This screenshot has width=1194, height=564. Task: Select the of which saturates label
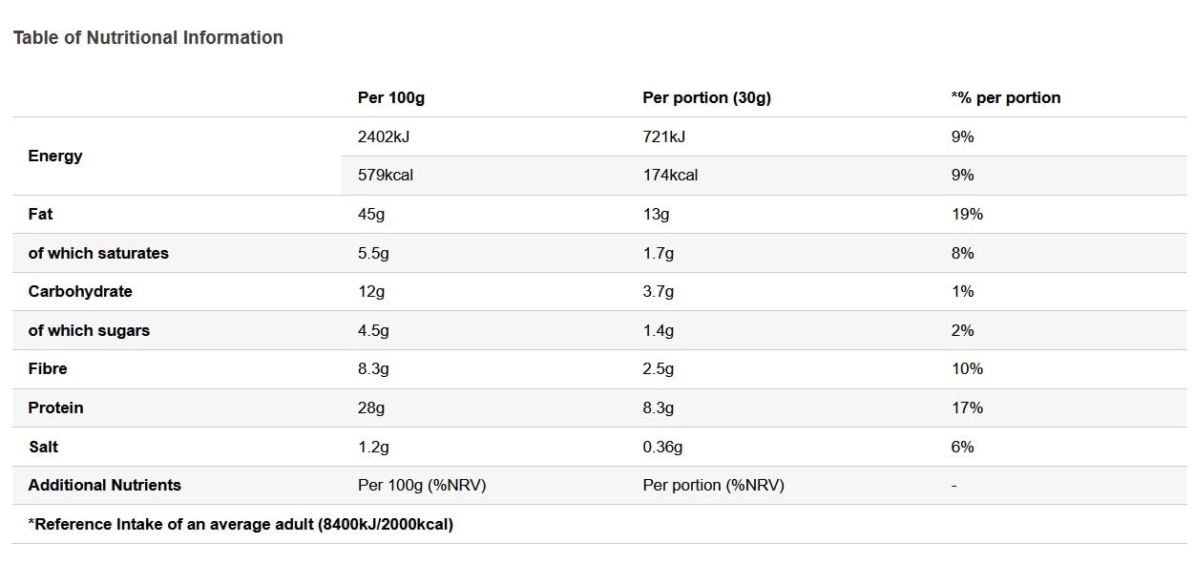point(98,253)
